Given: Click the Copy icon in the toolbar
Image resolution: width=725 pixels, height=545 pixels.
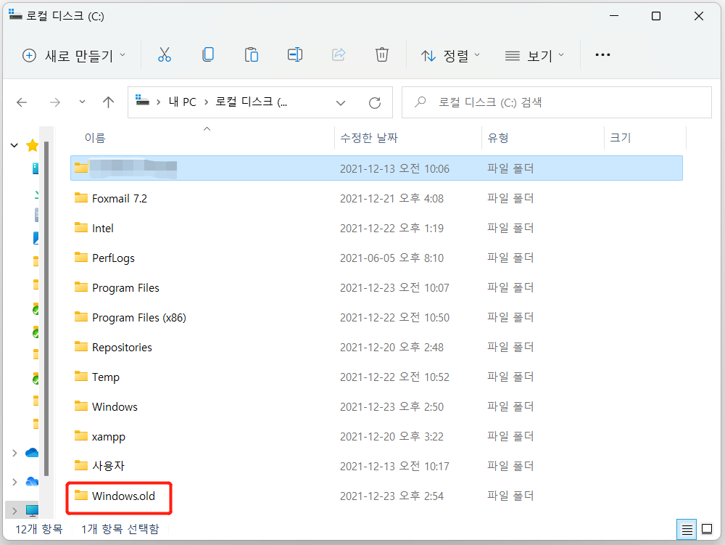Looking at the screenshot, I should (208, 54).
